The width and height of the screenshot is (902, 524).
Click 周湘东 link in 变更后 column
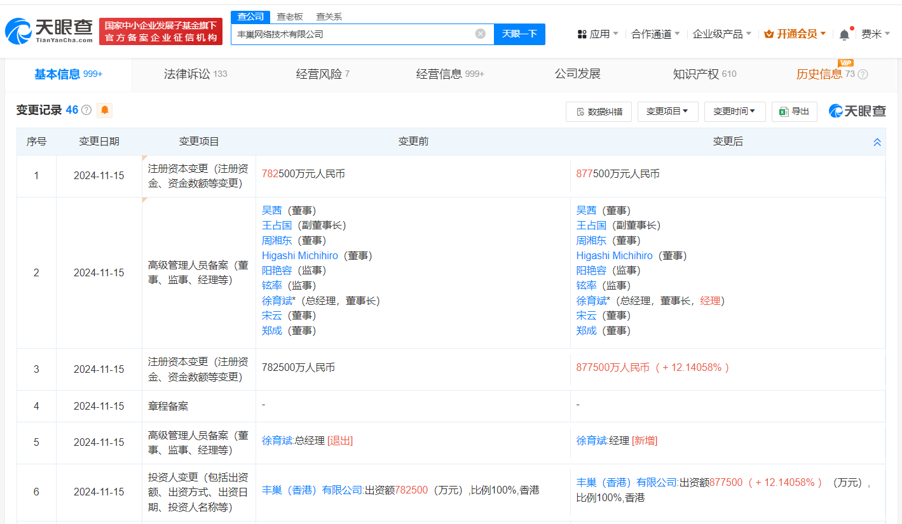pyautogui.click(x=592, y=241)
